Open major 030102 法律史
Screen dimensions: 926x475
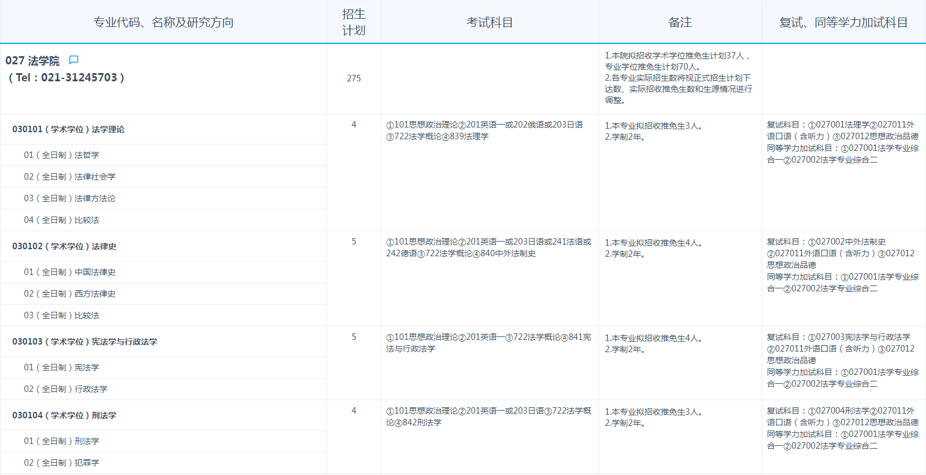[64, 246]
